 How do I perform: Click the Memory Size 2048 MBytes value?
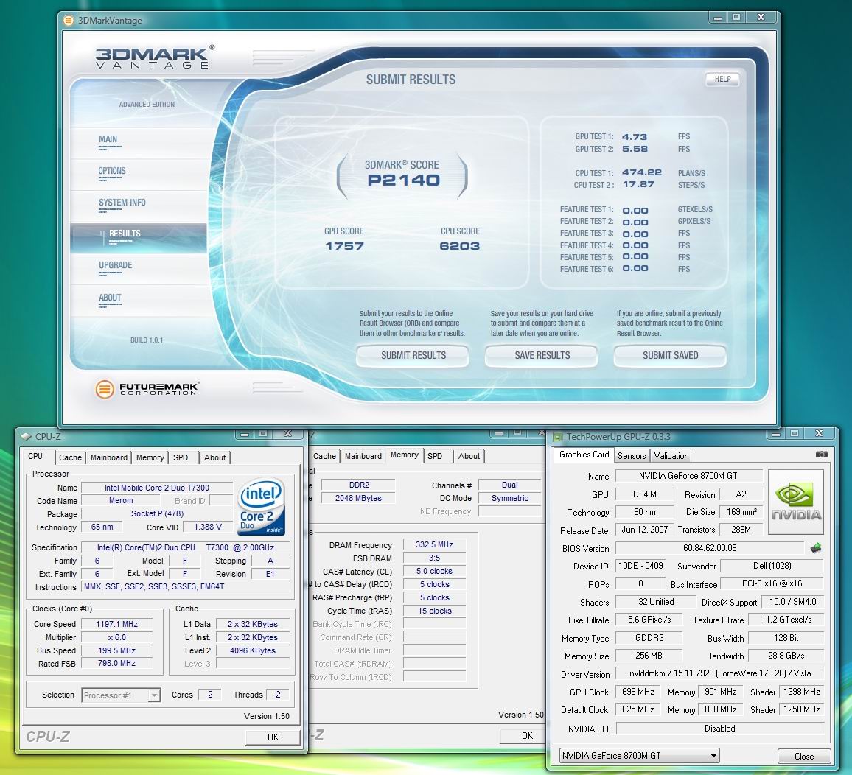pos(358,498)
